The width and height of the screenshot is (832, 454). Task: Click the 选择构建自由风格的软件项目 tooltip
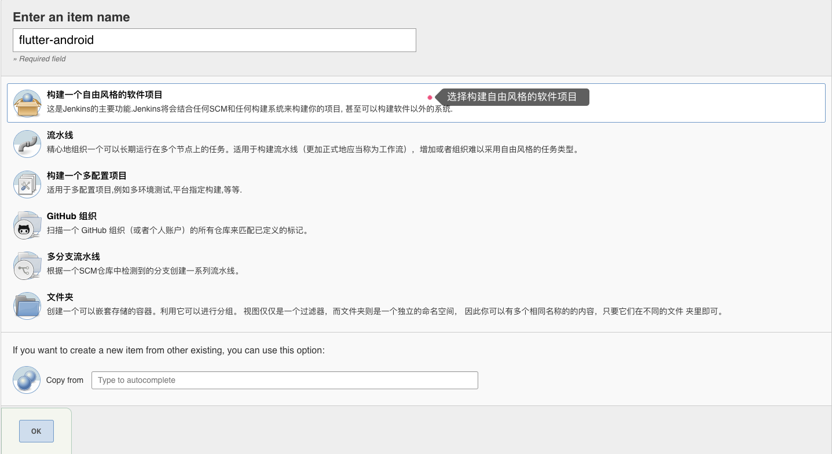(x=512, y=97)
